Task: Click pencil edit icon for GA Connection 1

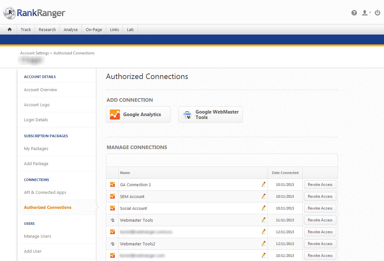Action: point(263,184)
